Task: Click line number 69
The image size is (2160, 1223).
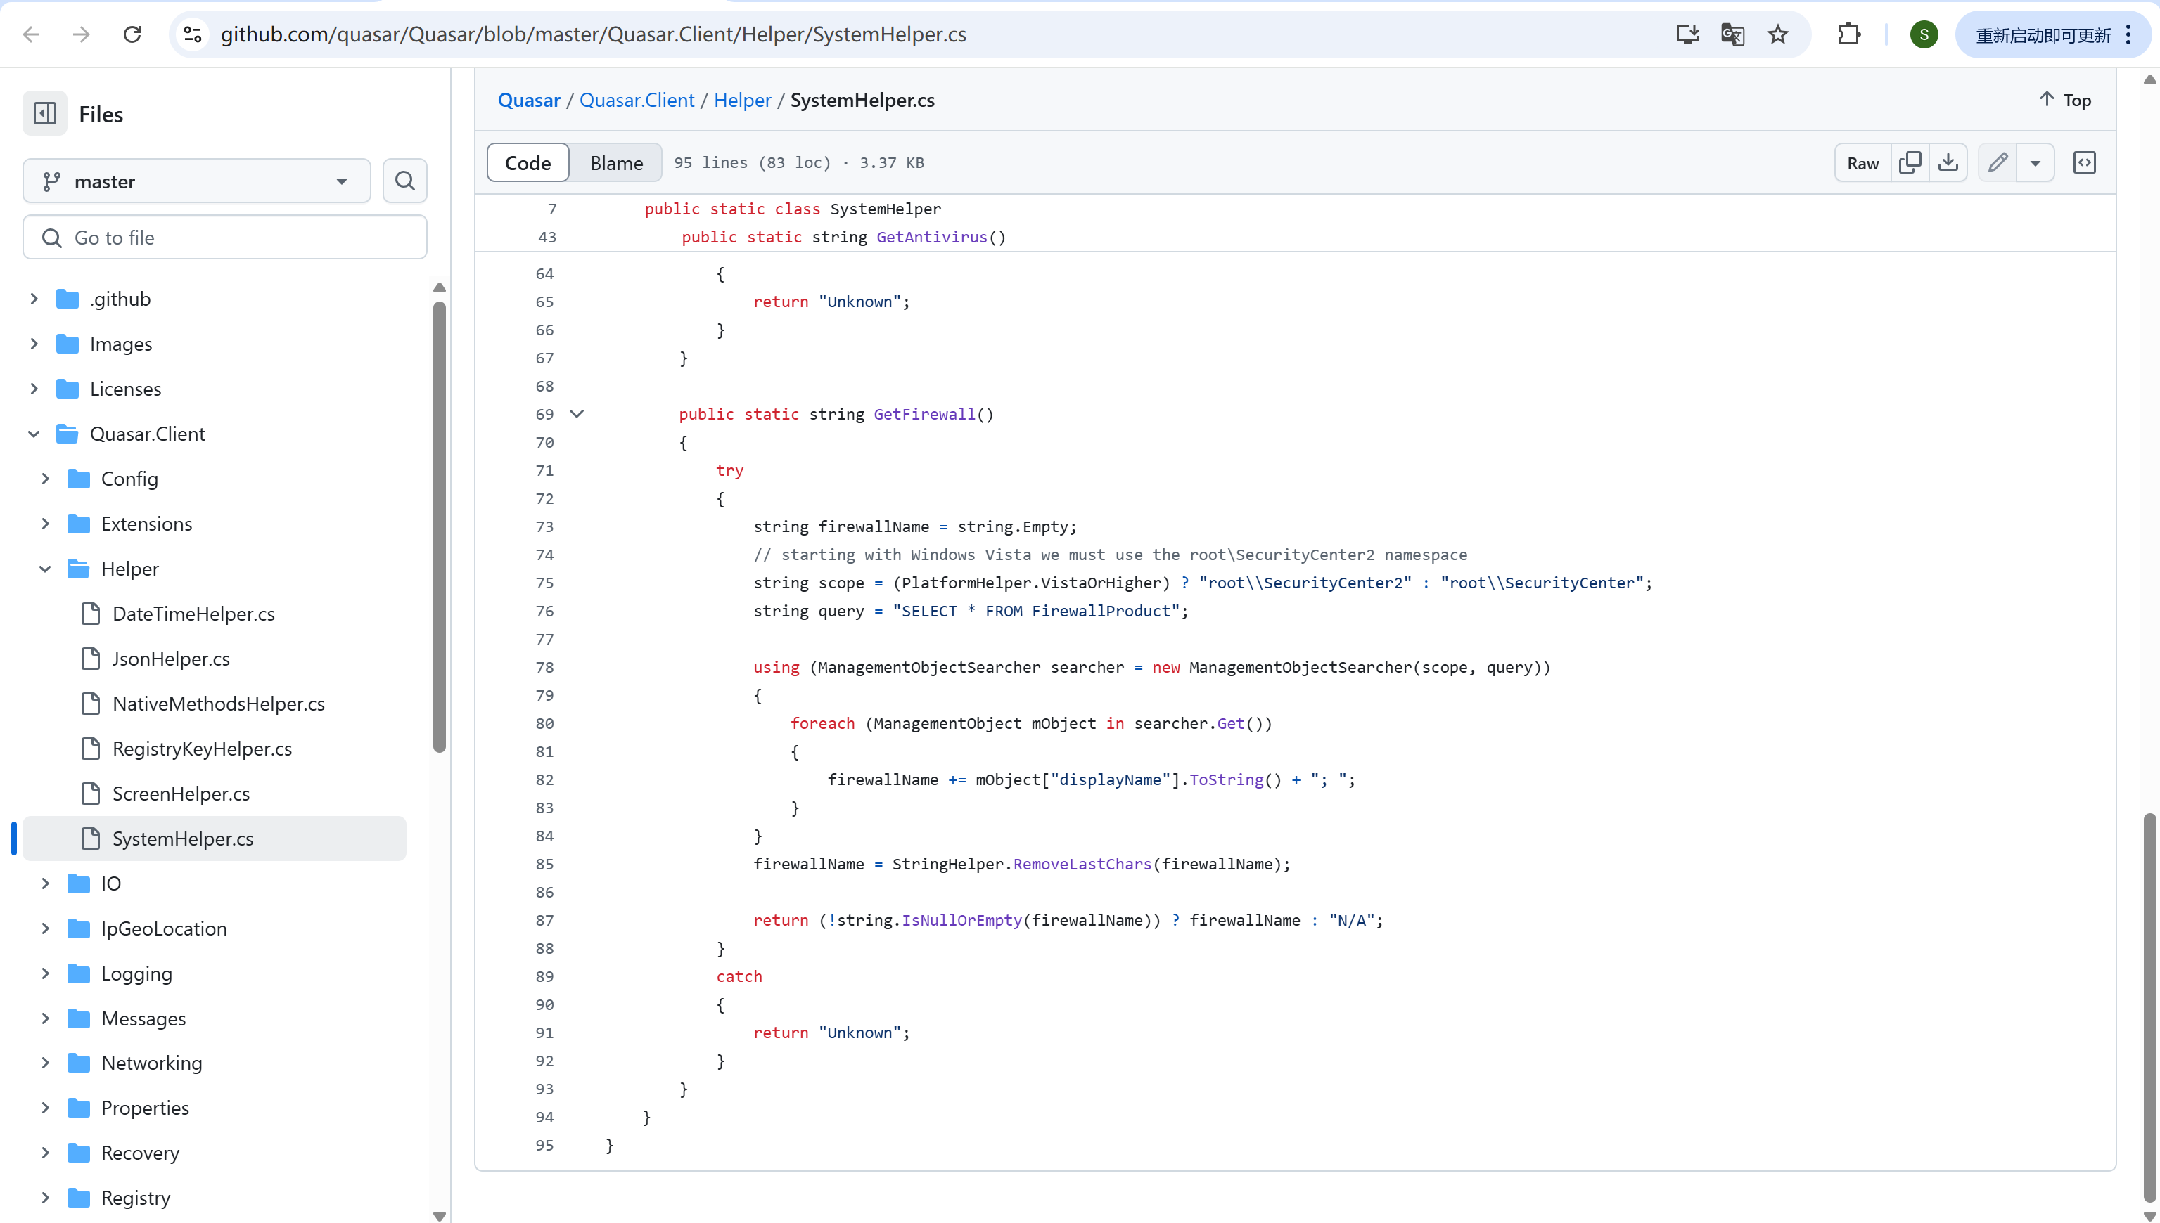Action: pyautogui.click(x=544, y=414)
